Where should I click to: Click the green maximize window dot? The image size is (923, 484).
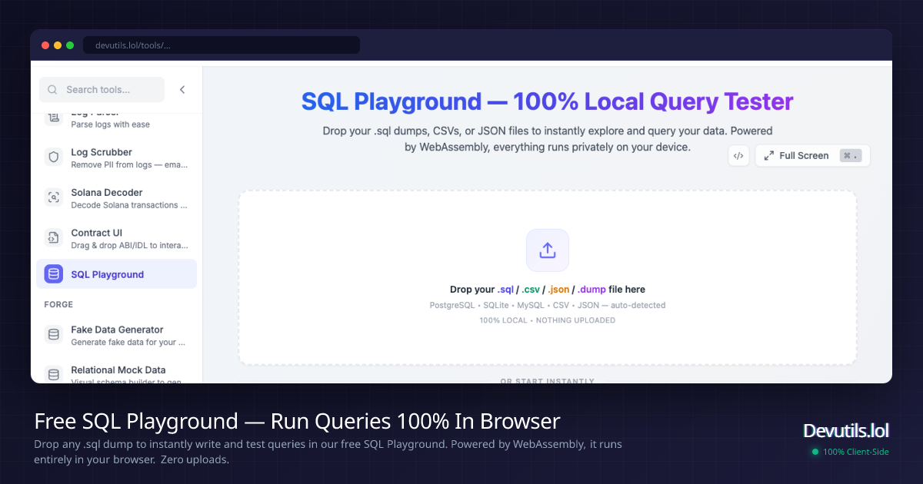point(70,45)
